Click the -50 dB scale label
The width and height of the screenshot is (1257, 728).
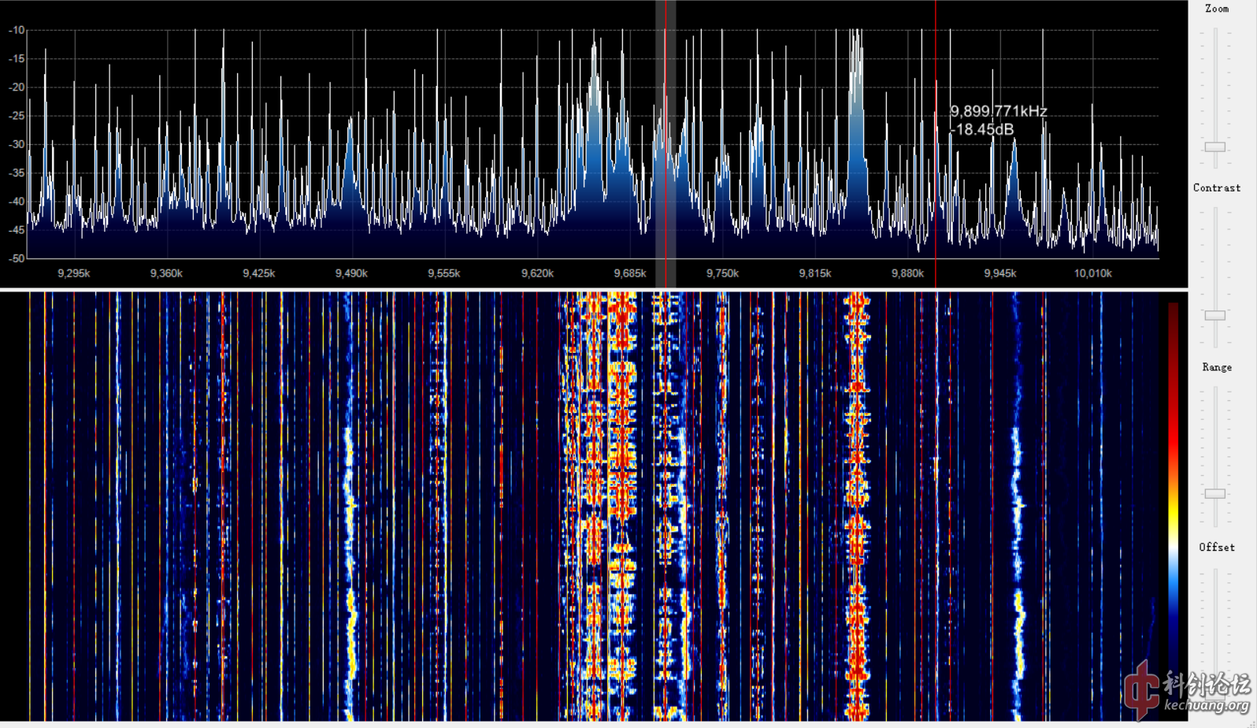click(x=17, y=258)
